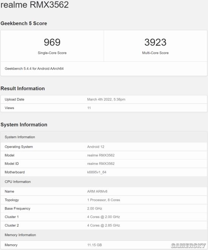208x250 pixels.
Task: Select the k6895v1_64 motherboard value
Action: tap(96, 172)
